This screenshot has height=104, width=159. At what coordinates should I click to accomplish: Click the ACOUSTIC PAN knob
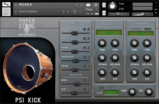115,43
